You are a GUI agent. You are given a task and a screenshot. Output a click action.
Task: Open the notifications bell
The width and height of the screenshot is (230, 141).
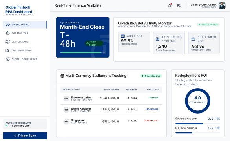170,5
